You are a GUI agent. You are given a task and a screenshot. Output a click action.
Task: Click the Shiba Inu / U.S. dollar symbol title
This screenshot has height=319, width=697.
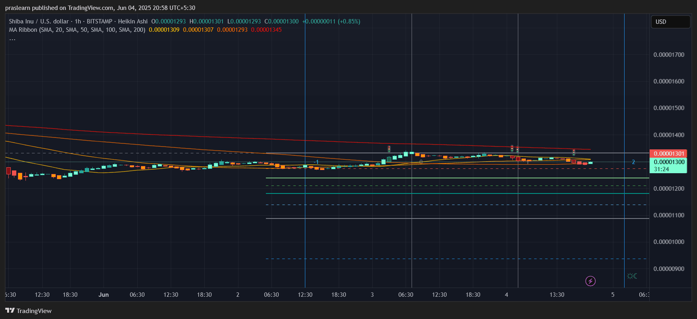[x=39, y=21]
